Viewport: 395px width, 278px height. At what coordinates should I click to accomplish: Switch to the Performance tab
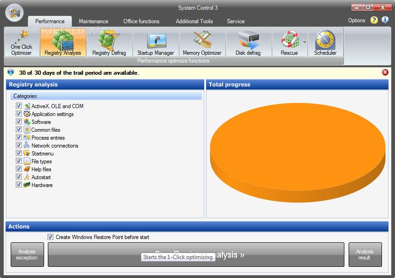pyautogui.click(x=50, y=21)
